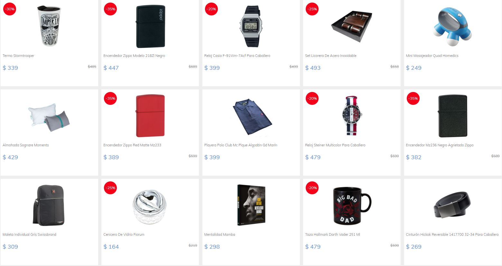Click the black Zippo 218Zl lighter image

click(150, 26)
